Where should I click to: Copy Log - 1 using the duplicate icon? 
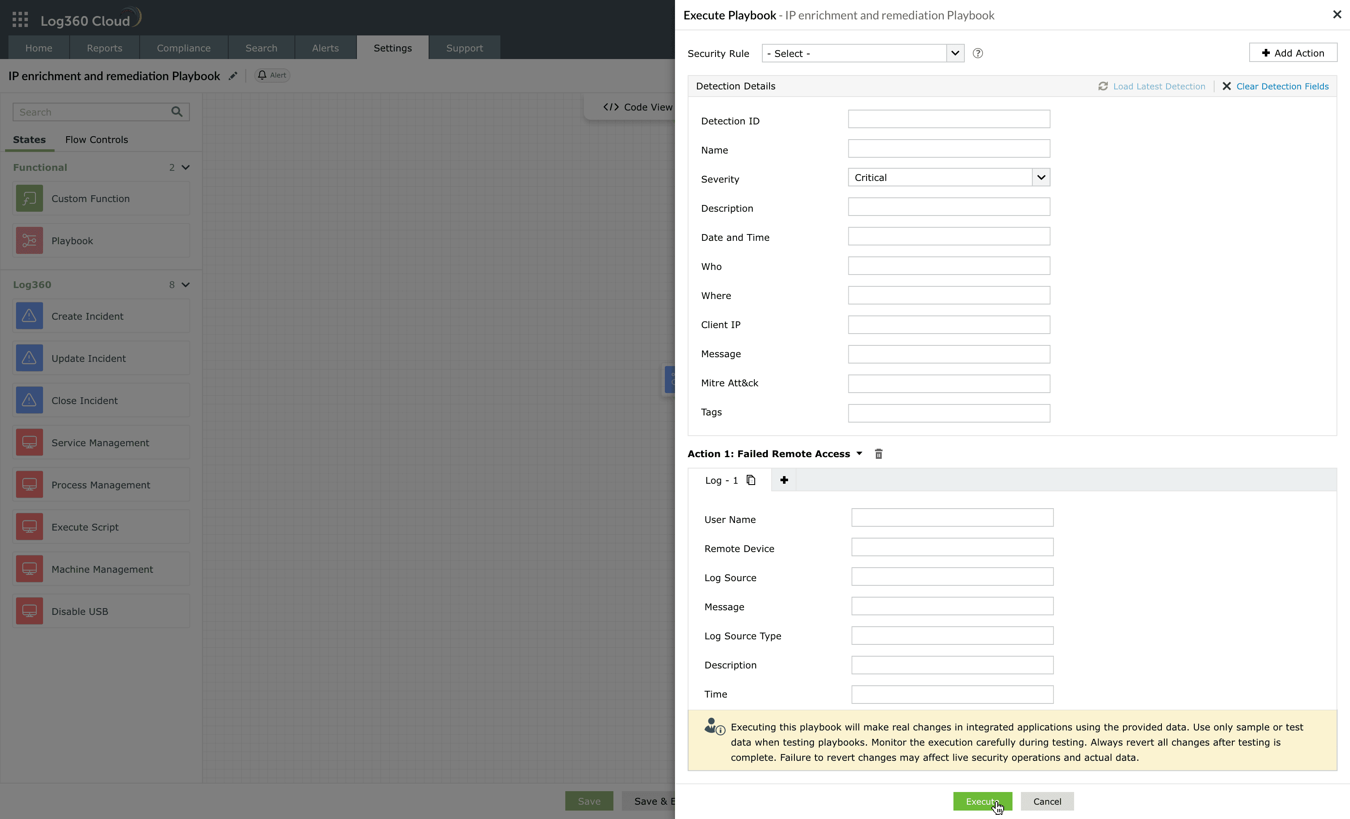pyautogui.click(x=751, y=480)
